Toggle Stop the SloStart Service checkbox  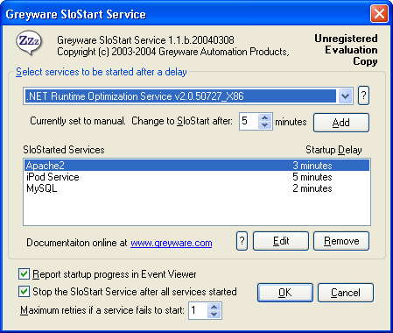click(24, 292)
